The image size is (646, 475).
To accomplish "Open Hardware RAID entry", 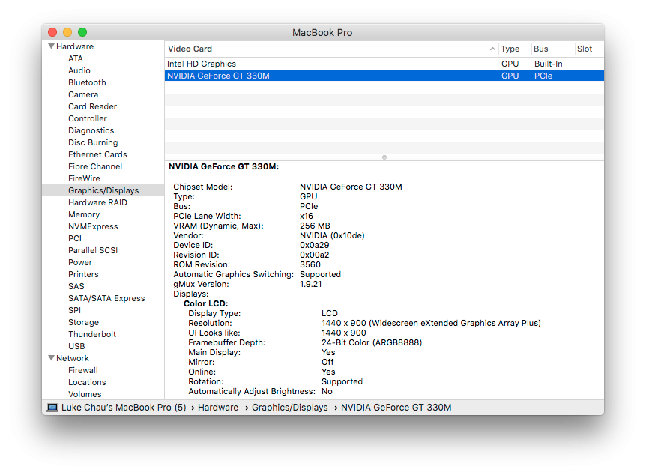I will (97, 202).
